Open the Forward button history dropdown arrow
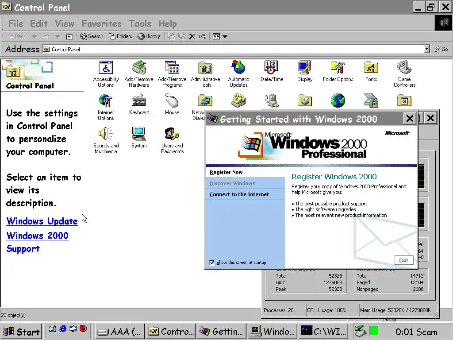The image size is (453, 340). click(x=58, y=37)
